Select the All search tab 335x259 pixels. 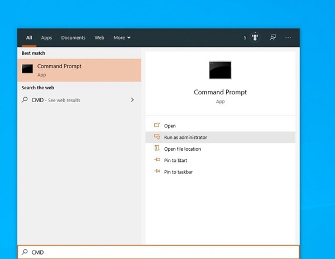(29, 38)
